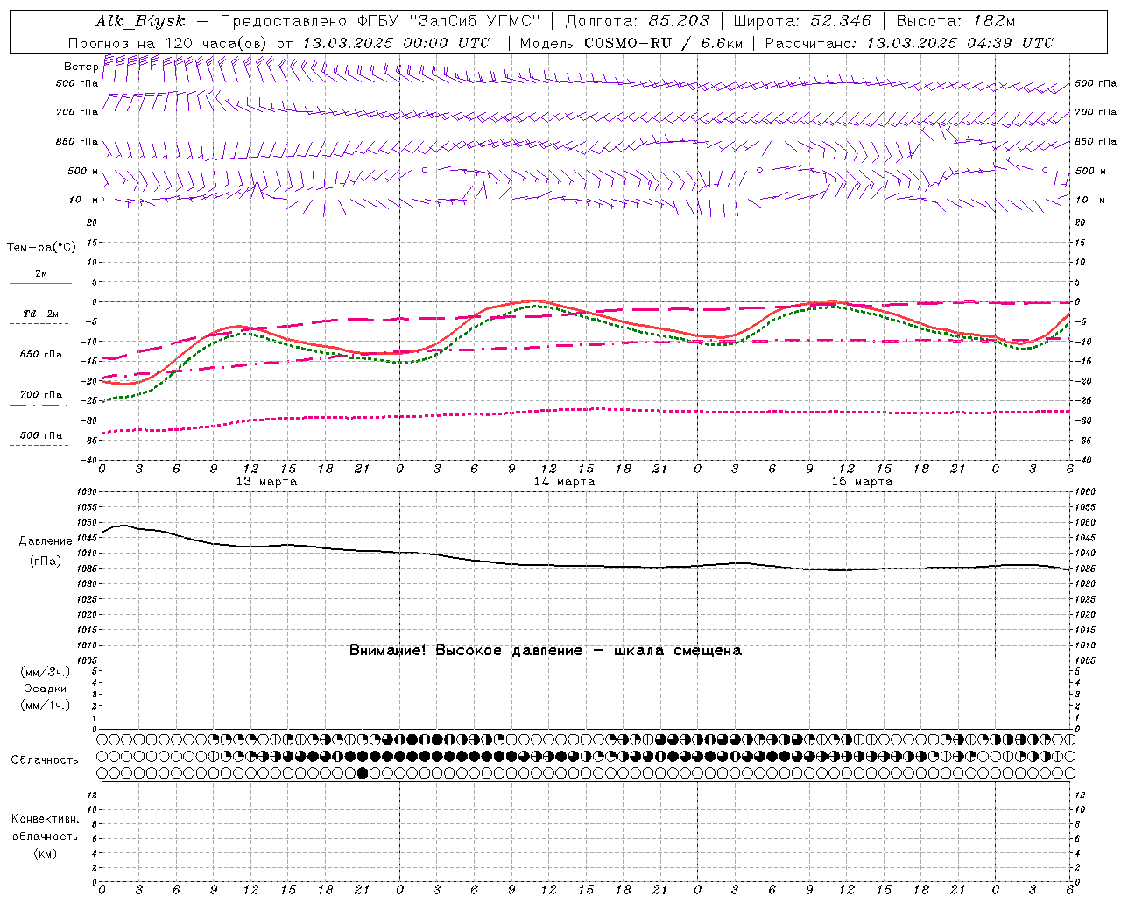Click the Тем-ра(°C) axis title
The height and width of the screenshot is (897, 1121).
tap(41, 247)
